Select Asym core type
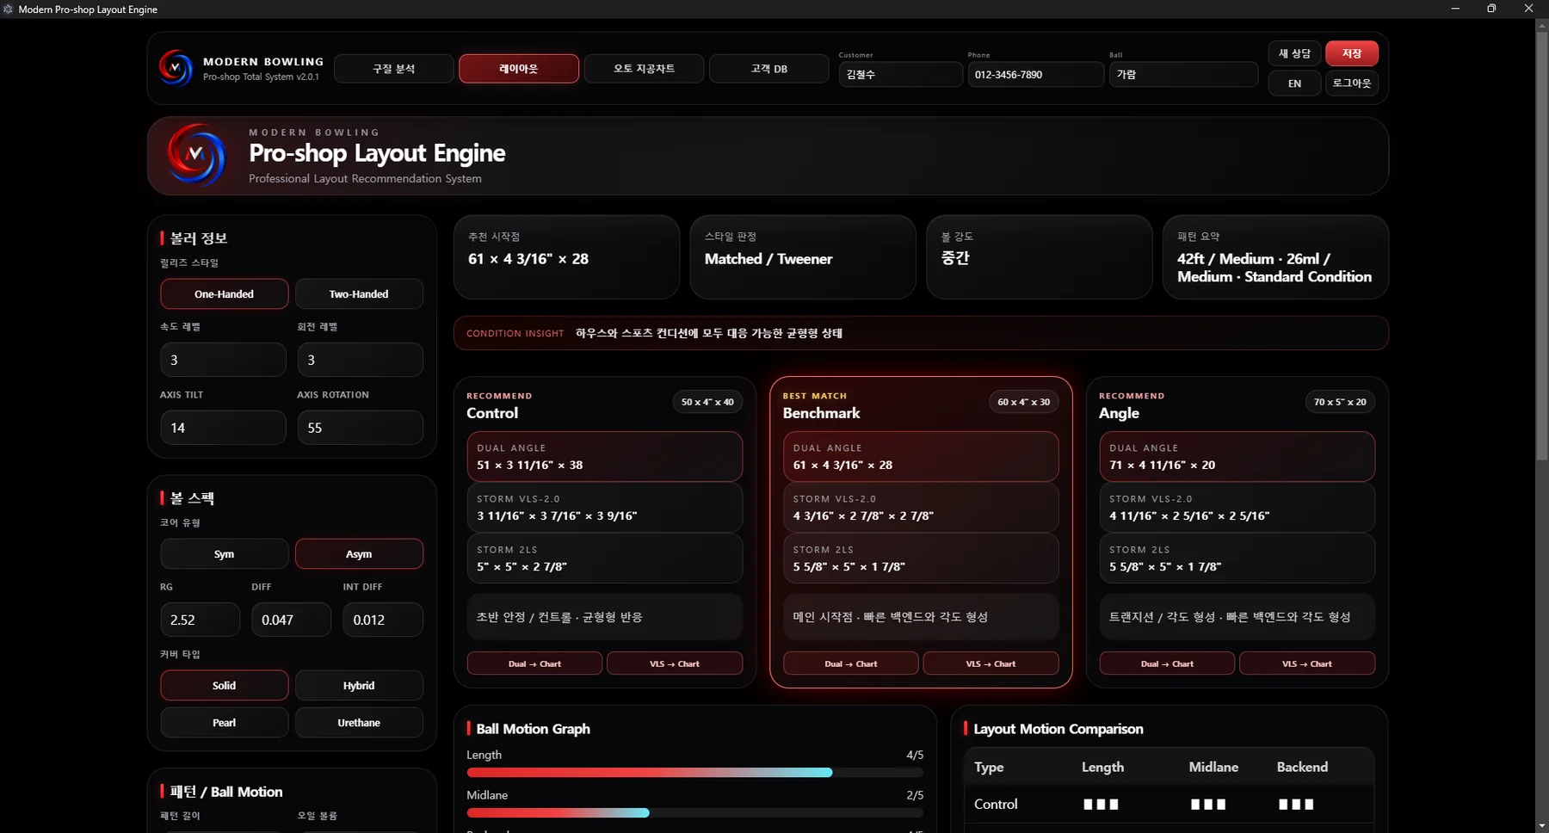Image resolution: width=1549 pixels, height=833 pixels. (359, 554)
